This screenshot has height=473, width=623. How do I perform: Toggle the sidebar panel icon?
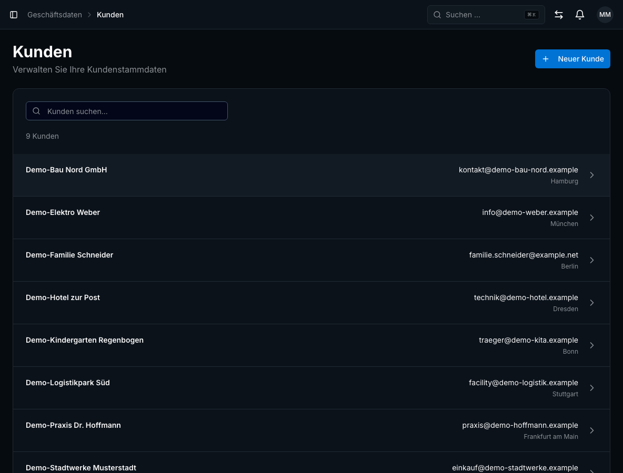click(x=14, y=15)
